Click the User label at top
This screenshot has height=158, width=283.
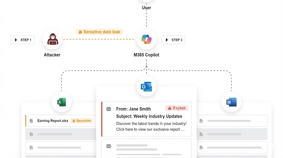coord(146,8)
